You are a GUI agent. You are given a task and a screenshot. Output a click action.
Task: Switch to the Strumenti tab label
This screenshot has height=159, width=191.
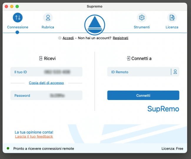pos(142,27)
